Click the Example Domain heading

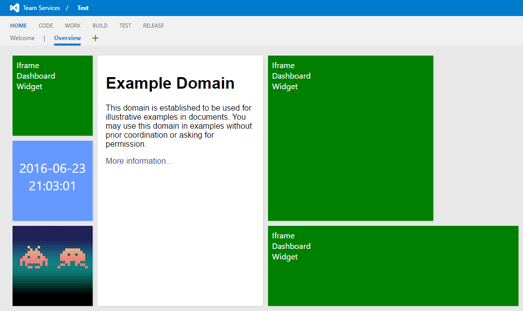click(170, 83)
